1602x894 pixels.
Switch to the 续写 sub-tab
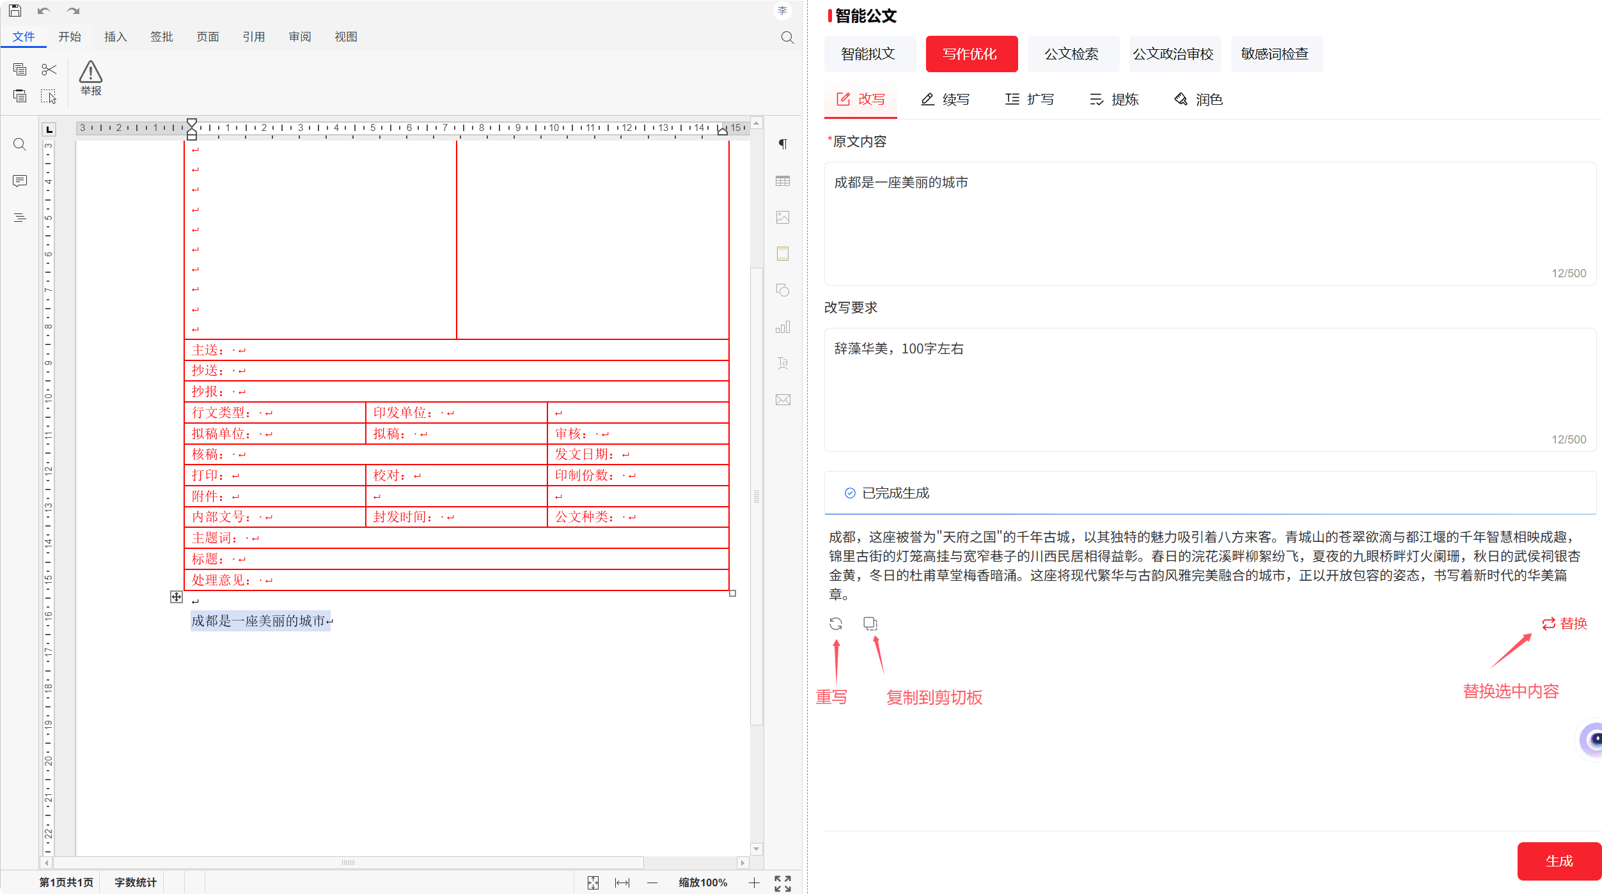pos(945,100)
